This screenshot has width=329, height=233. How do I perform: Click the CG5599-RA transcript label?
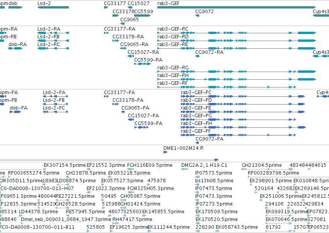[x=148, y=60]
